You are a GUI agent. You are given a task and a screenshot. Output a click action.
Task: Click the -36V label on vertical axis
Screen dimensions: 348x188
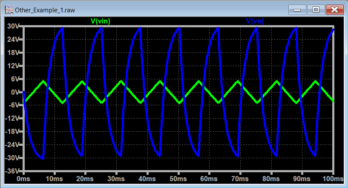(x=13, y=171)
